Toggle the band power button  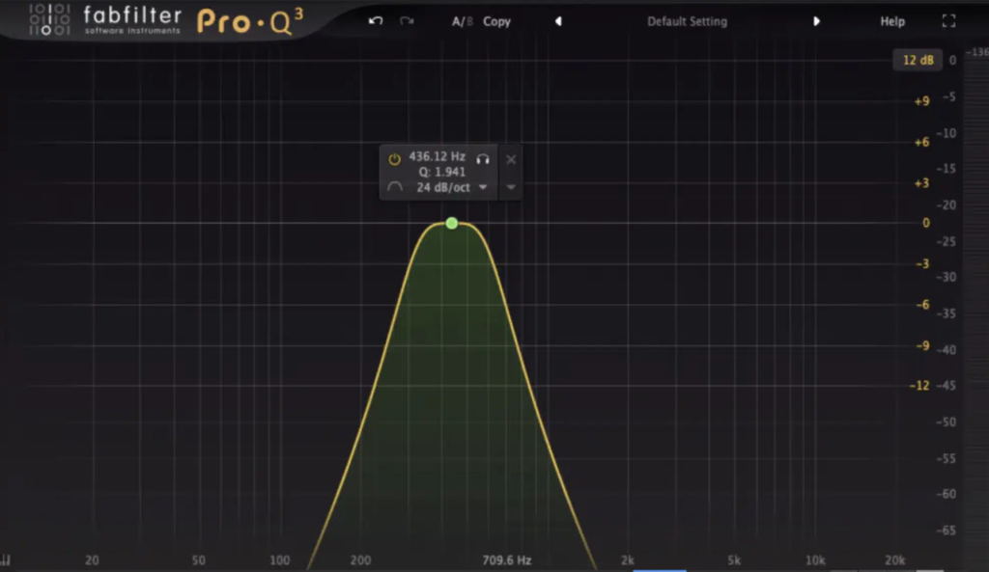(x=394, y=158)
